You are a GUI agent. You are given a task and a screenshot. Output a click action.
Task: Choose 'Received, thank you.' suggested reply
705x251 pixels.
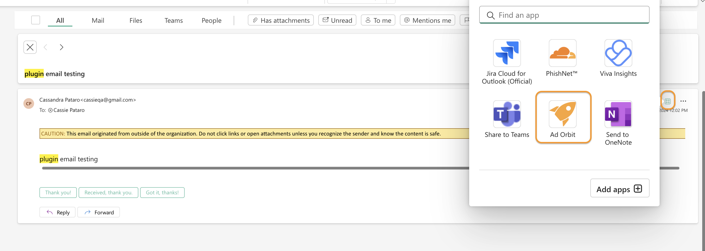(108, 193)
